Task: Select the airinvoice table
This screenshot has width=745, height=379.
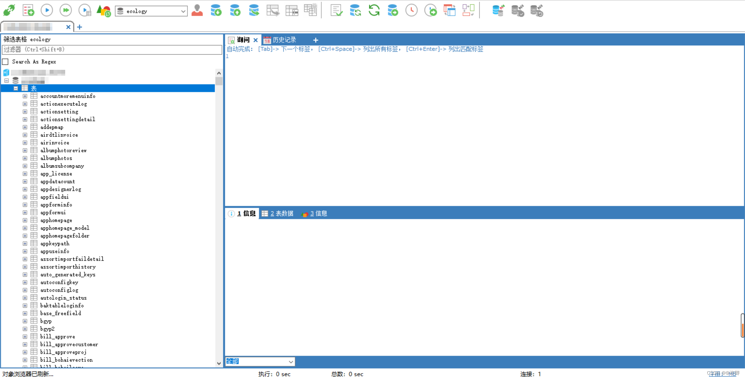Action: click(55, 143)
